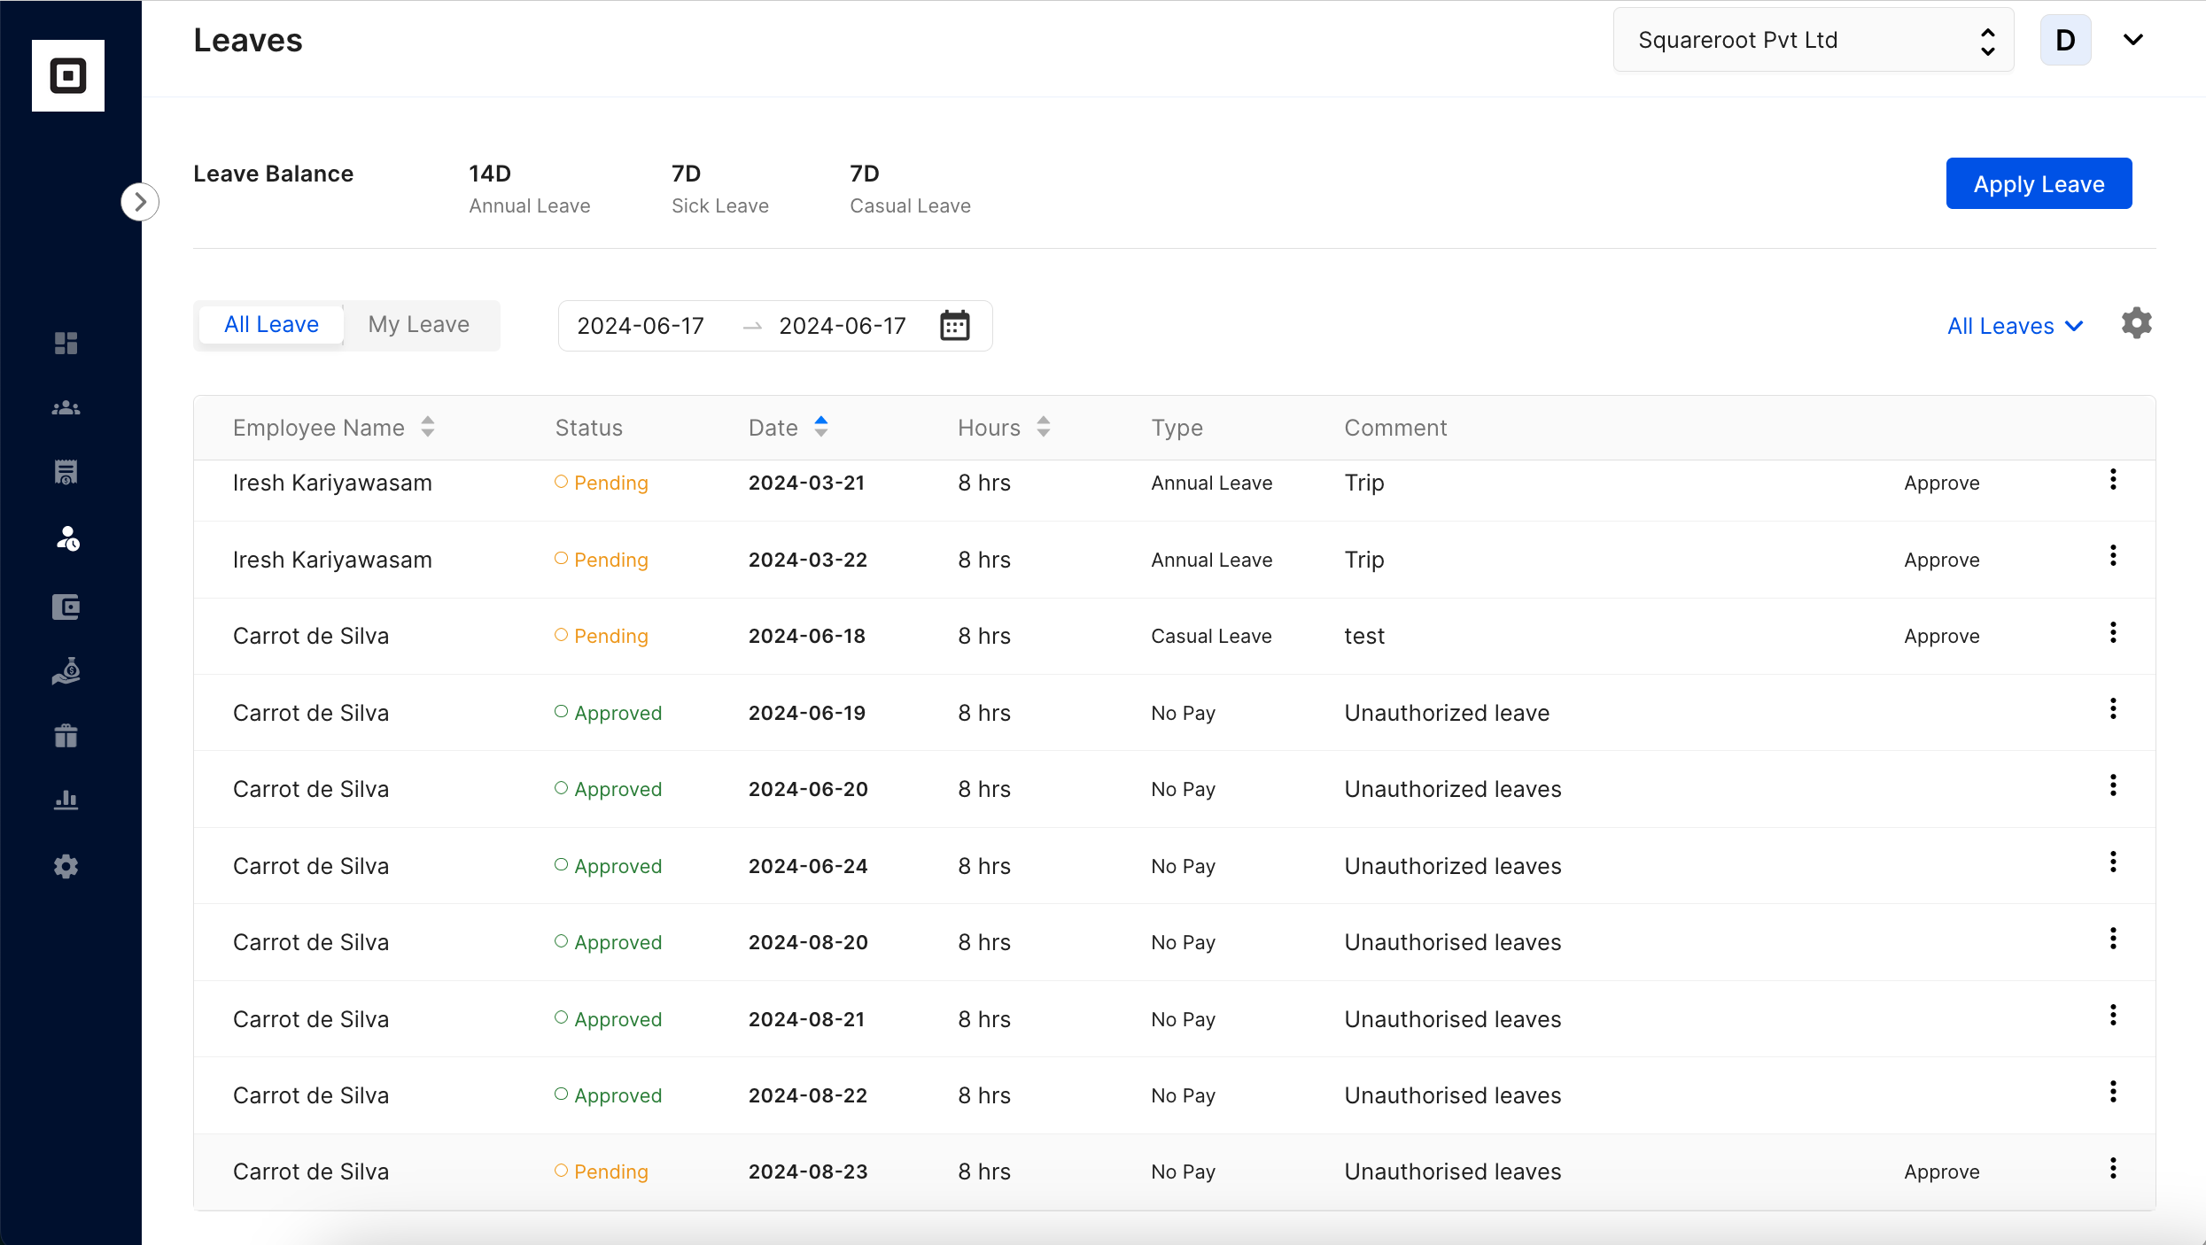The image size is (2206, 1245).
Task: Click the 7D Sick Leave balance
Action: click(x=719, y=189)
